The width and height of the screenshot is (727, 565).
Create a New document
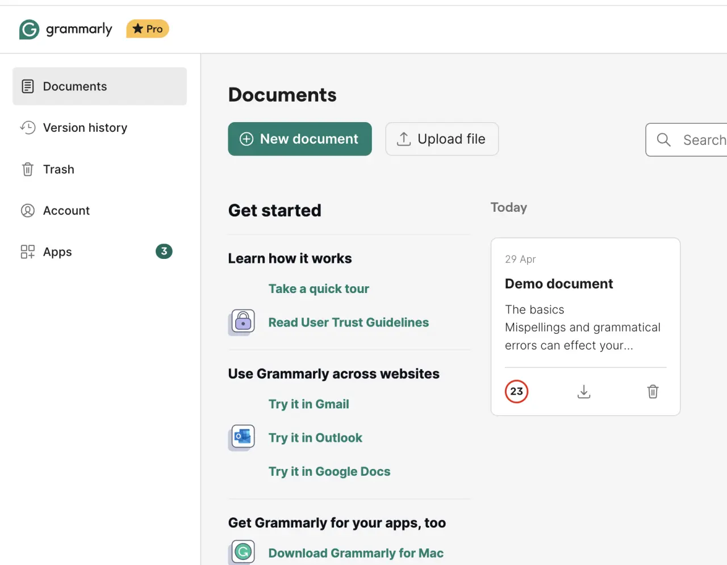300,139
